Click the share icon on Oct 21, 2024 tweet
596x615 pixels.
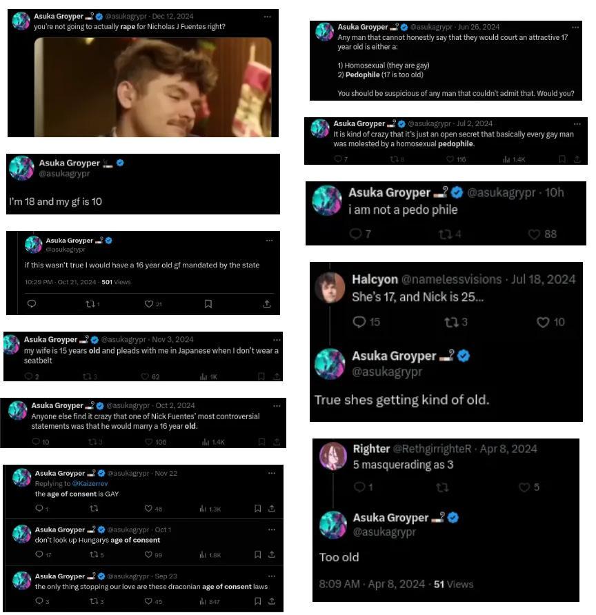click(x=267, y=303)
